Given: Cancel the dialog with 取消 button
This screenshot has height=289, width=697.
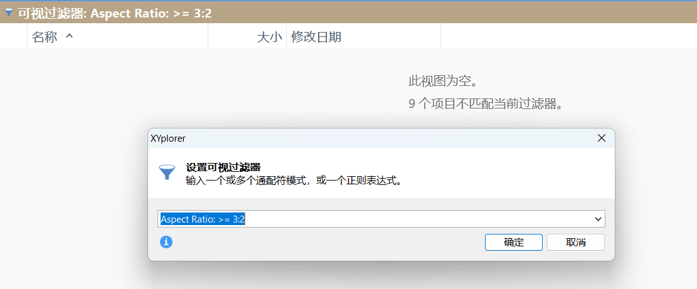Looking at the screenshot, I should 576,243.
